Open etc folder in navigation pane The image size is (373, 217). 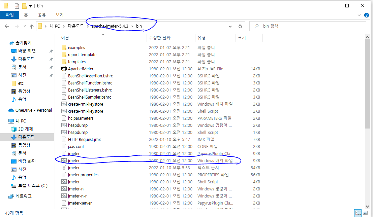coord(21,83)
